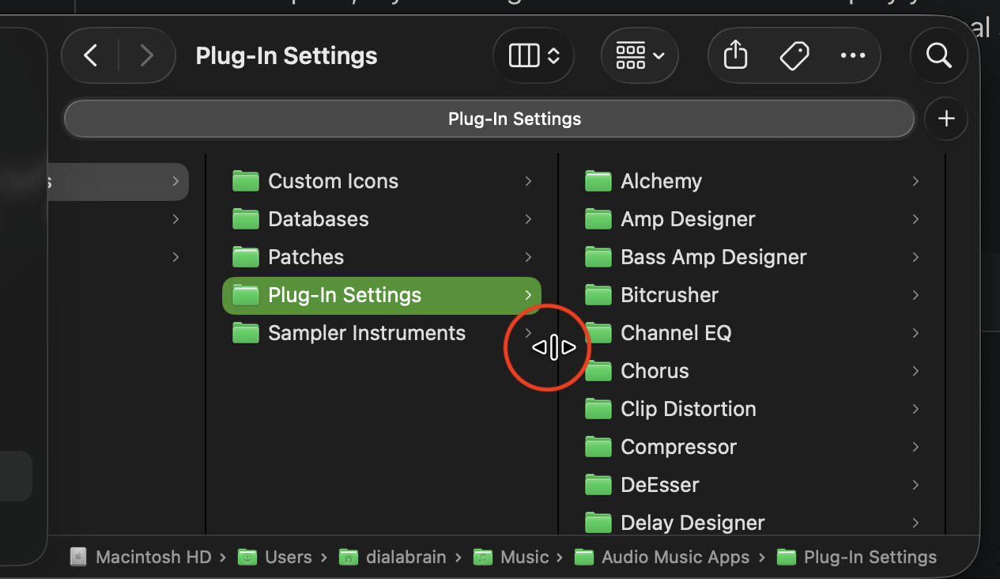The height and width of the screenshot is (579, 1000).
Task: Select the Databases folder
Action: tap(318, 219)
